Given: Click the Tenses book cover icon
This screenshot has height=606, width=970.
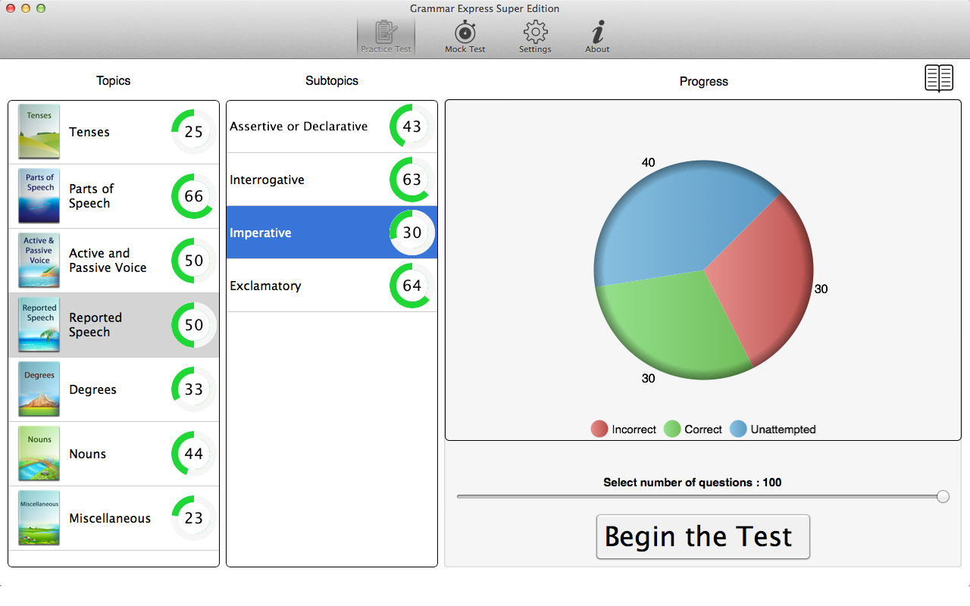Looking at the screenshot, I should tap(39, 132).
